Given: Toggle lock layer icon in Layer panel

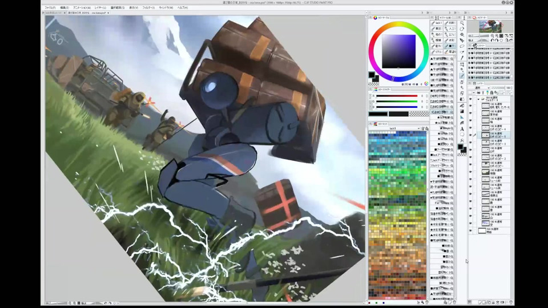Looking at the screenshot, I should coord(491,92).
